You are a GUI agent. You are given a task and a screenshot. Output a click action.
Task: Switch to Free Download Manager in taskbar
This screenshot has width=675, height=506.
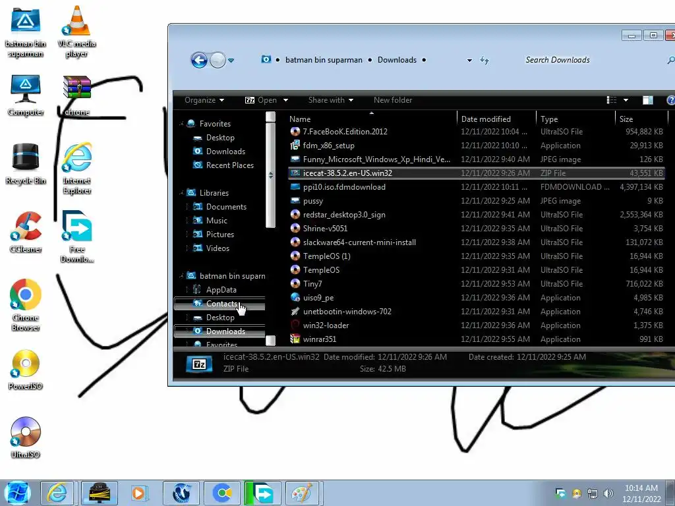pyautogui.click(x=262, y=493)
